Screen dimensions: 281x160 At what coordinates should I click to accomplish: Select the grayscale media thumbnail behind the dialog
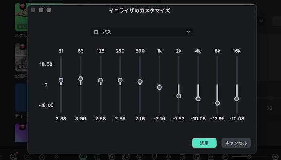21,58
